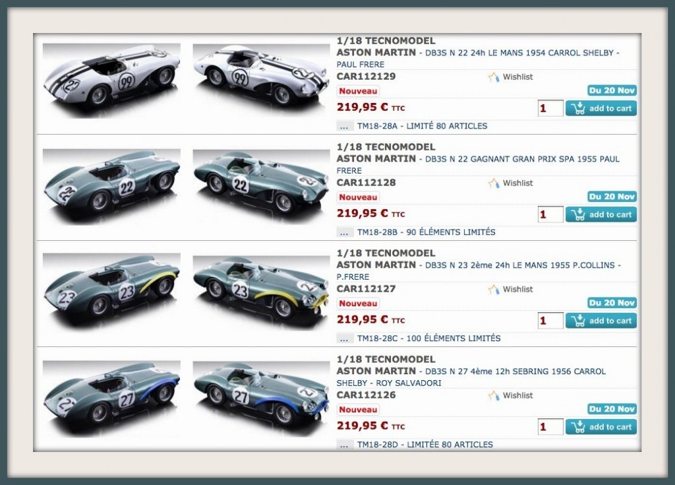Open the DB3S N 23 Le Mans 1955 product link
Screen dimensions: 675x485
(x=479, y=271)
